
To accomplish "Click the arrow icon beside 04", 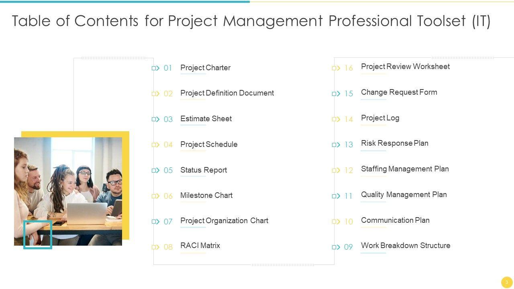I will click(155, 145).
